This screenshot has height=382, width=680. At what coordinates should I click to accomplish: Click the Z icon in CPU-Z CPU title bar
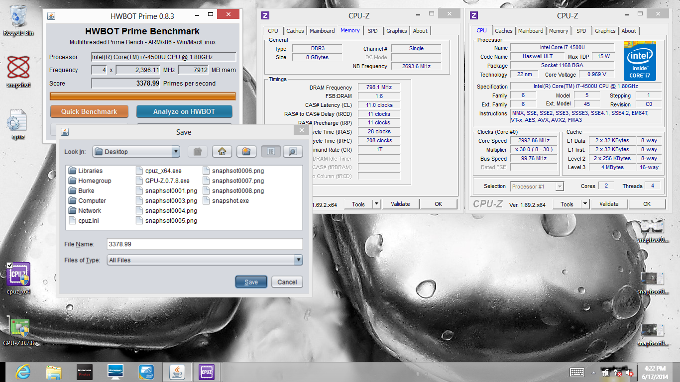click(474, 15)
